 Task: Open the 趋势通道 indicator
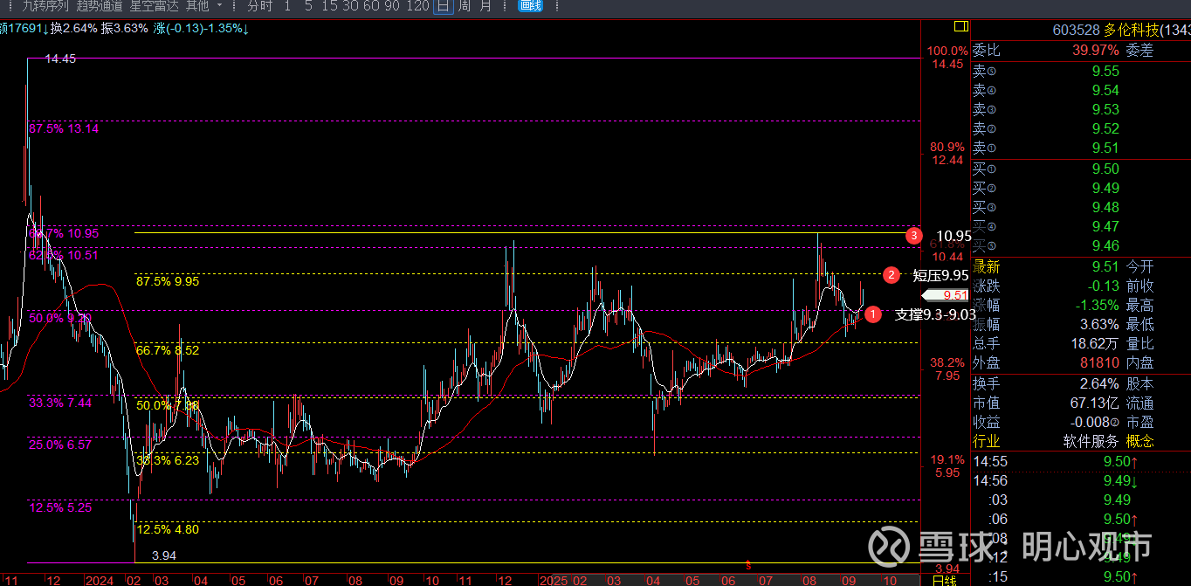100,6
